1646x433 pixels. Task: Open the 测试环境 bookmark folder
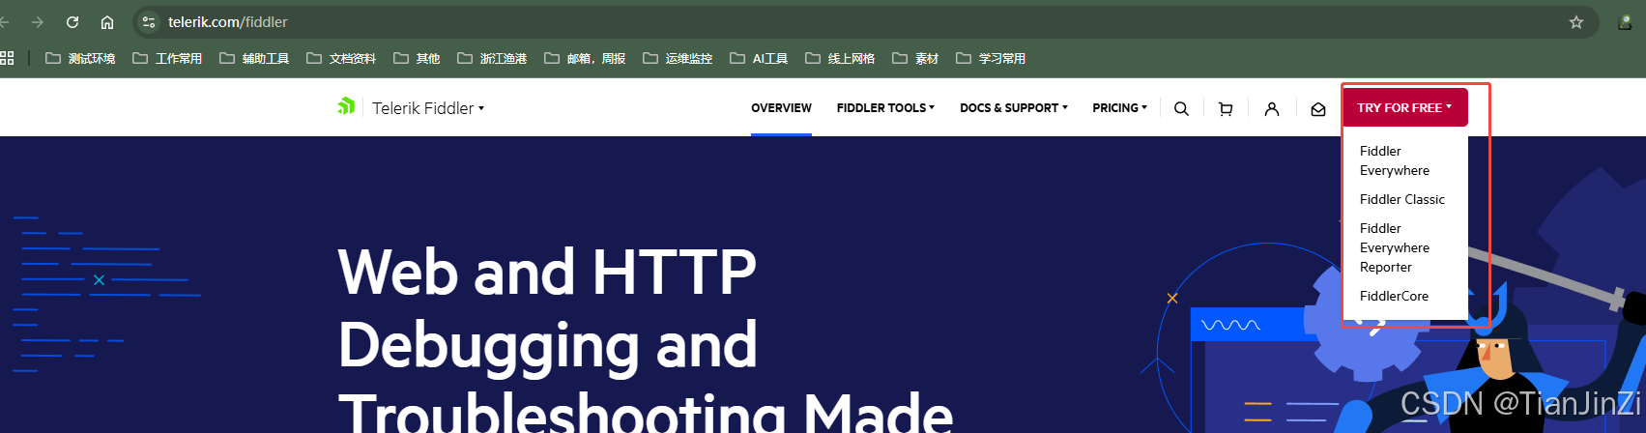(x=80, y=58)
